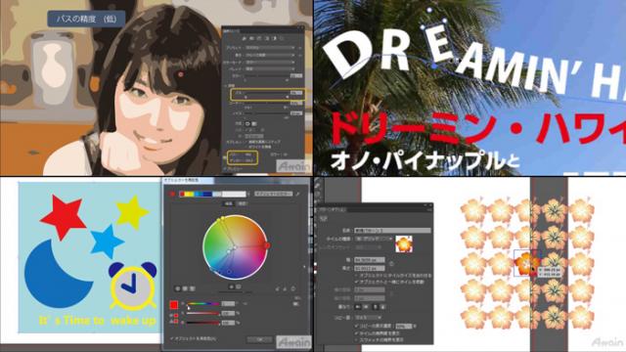Image resolution: width=626 pixels, height=352 pixels.
Task: Click the pattern width input field
Action: pos(370,260)
